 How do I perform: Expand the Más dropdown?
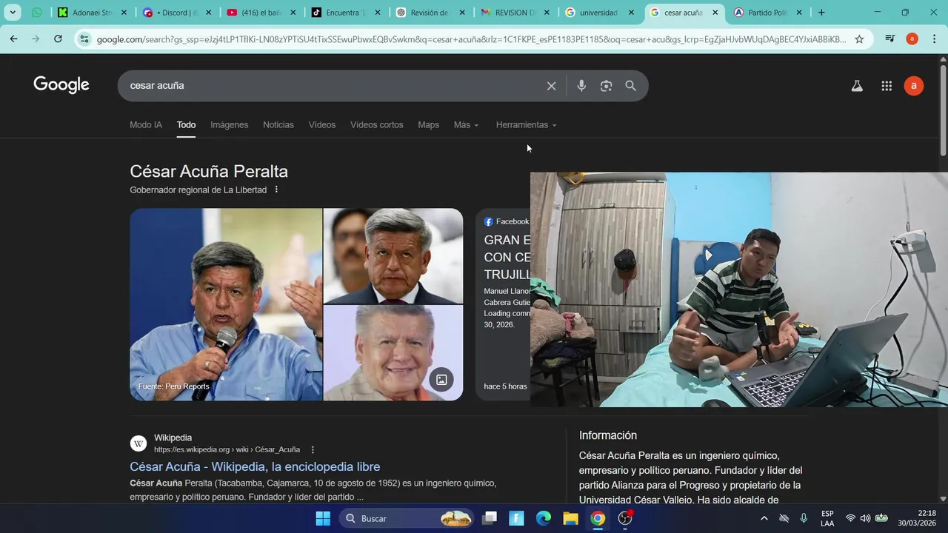coord(466,125)
